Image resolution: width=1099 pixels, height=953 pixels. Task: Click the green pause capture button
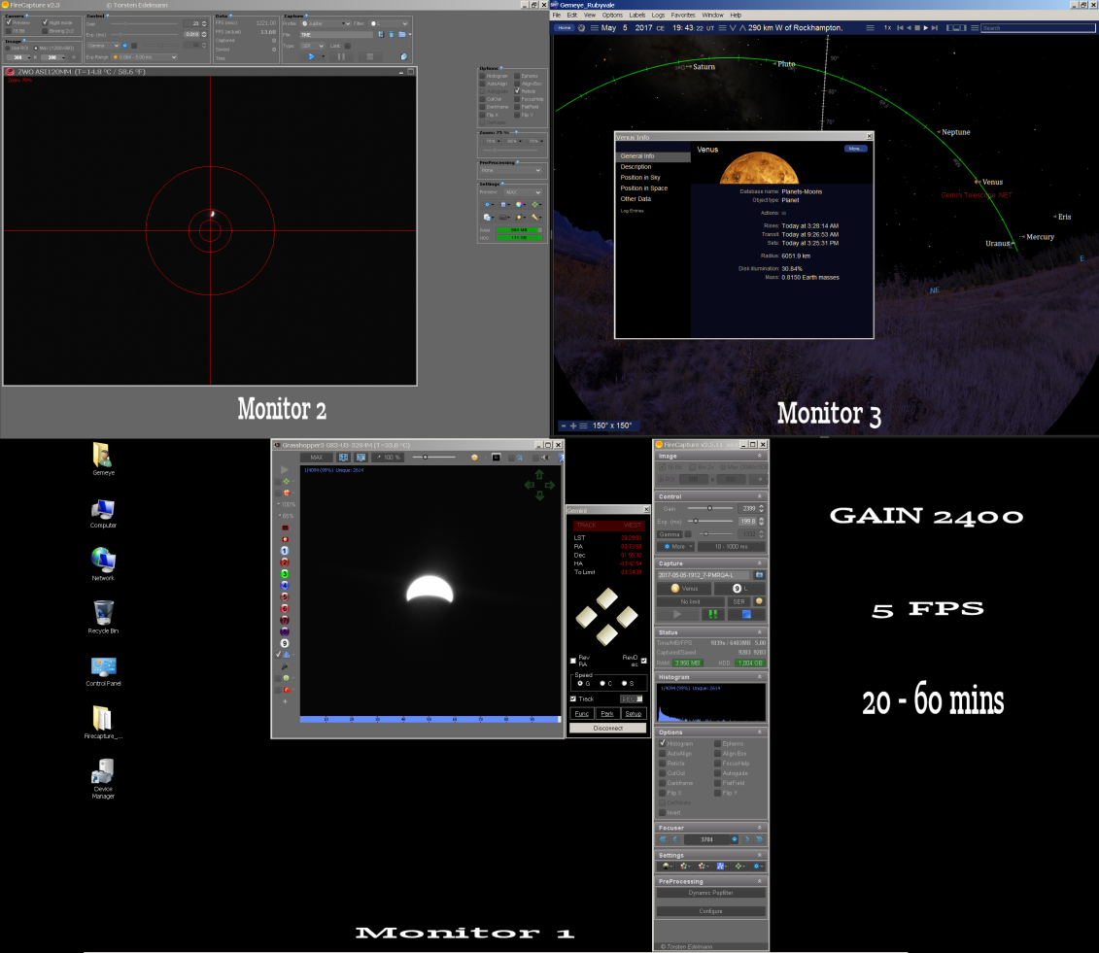[713, 615]
